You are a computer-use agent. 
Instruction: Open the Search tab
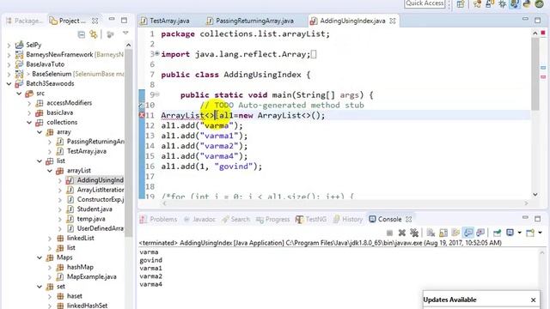click(235, 220)
